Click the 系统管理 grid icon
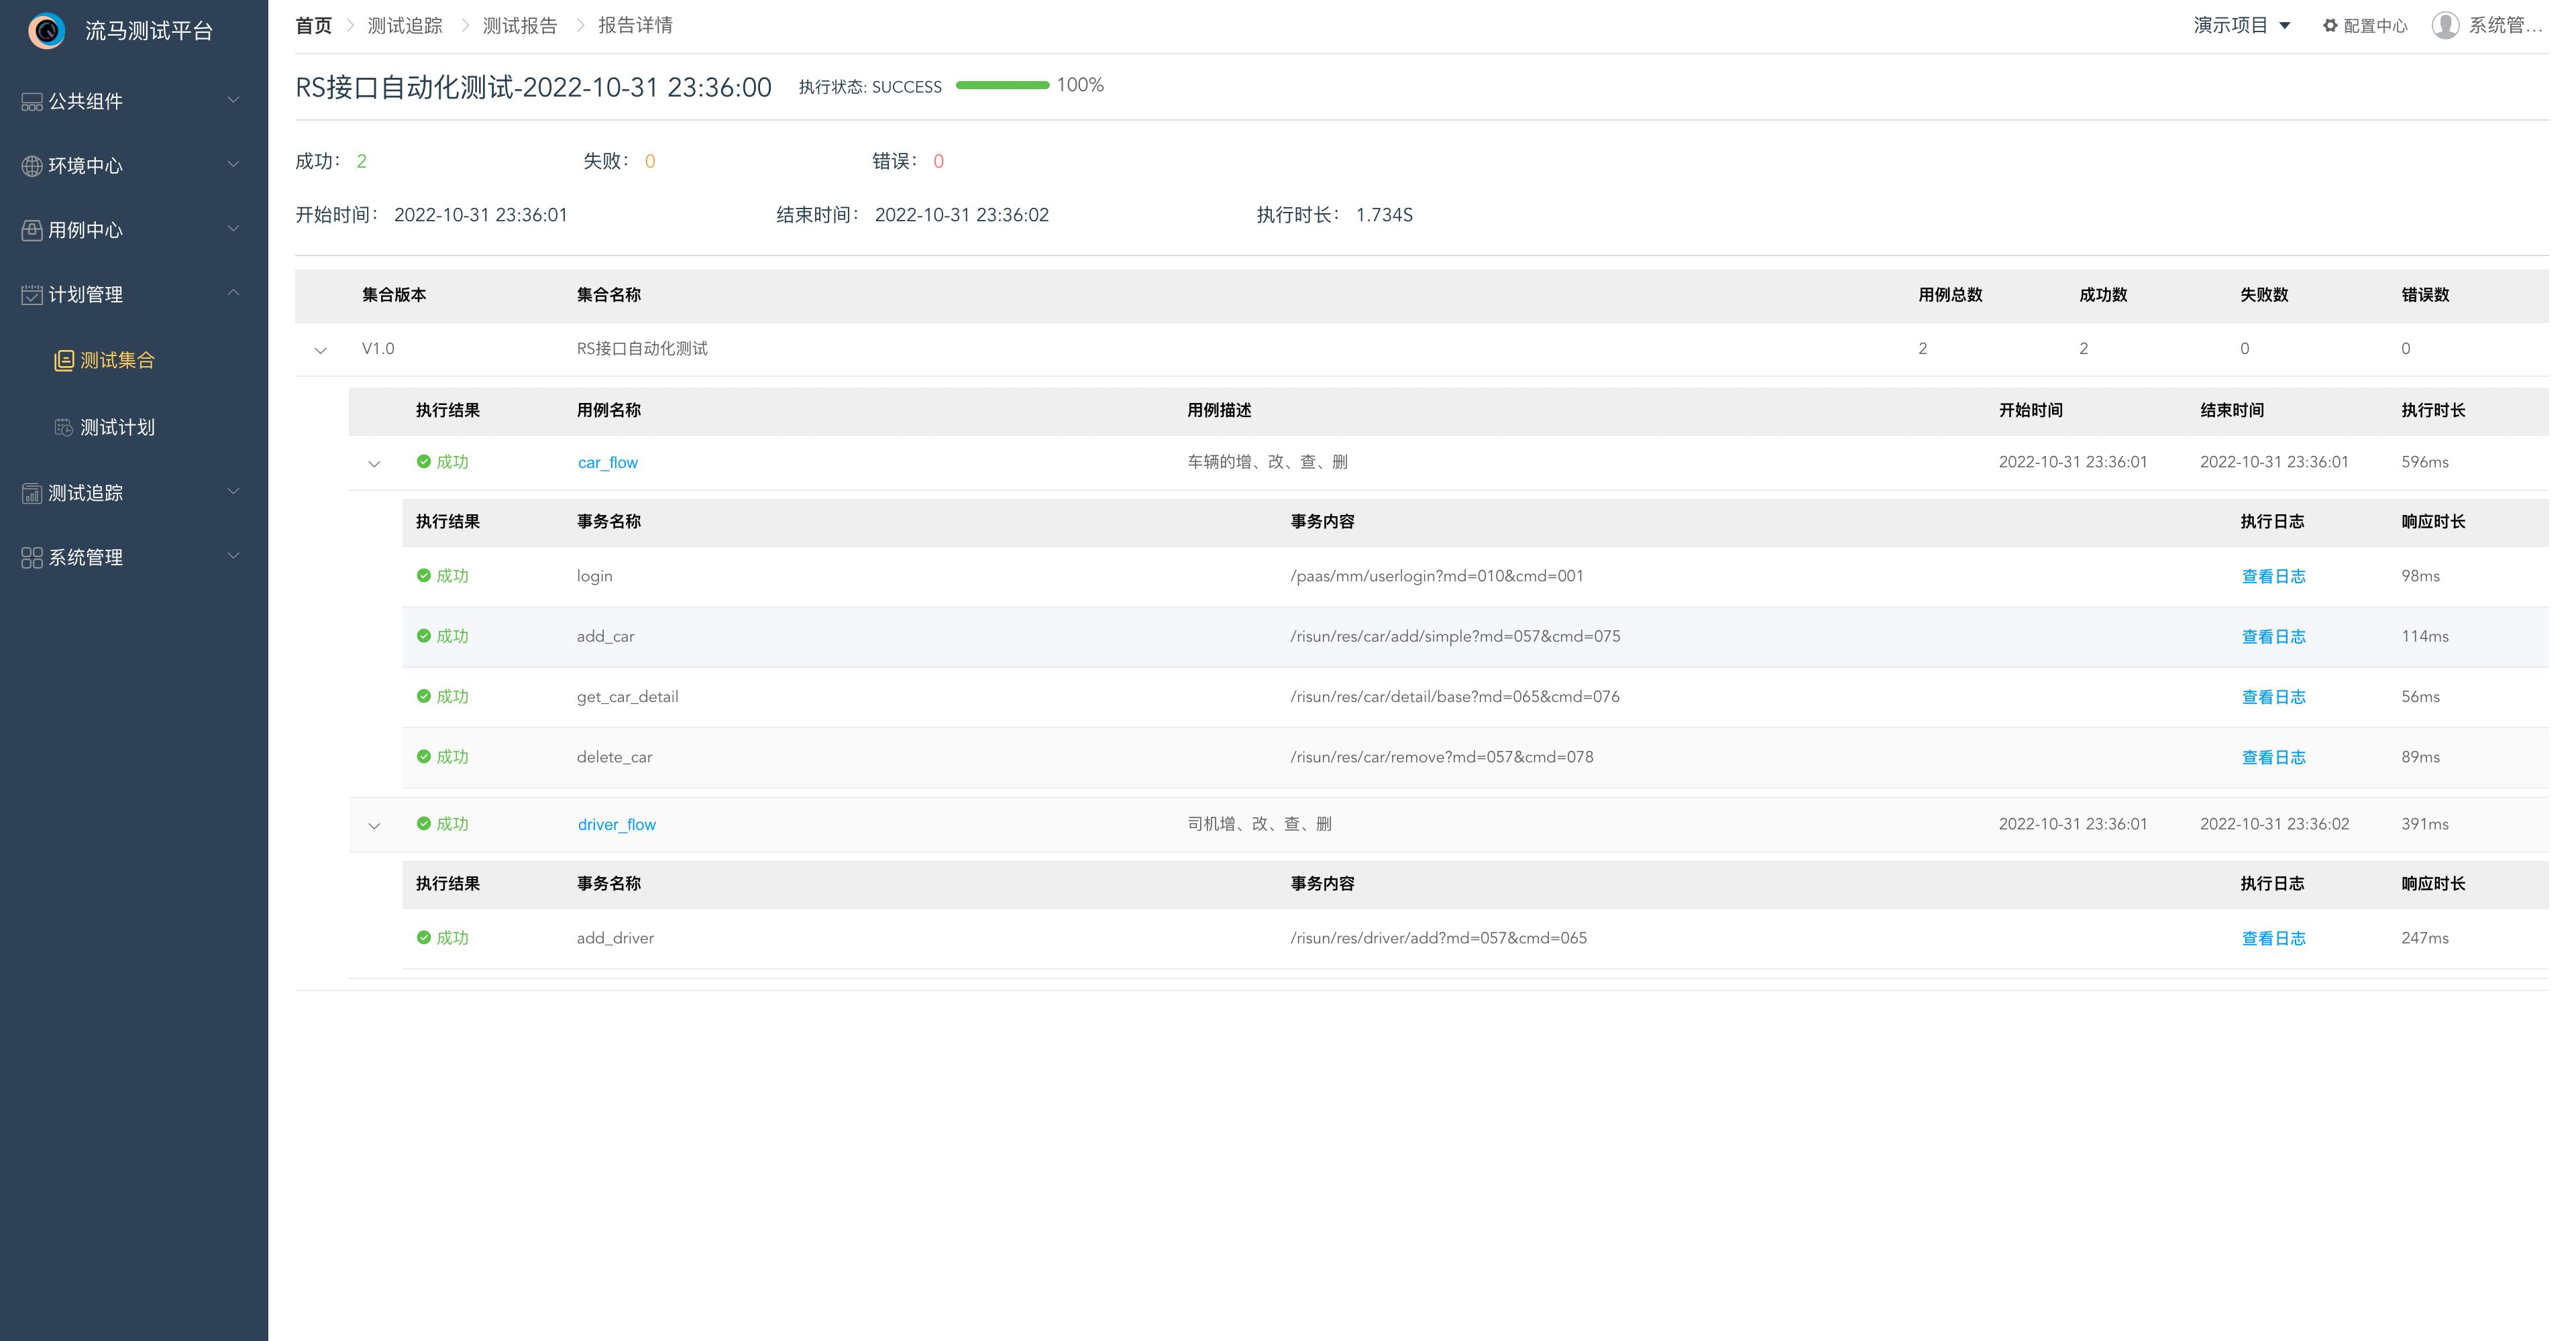The width and height of the screenshot is (2576, 1341). [x=32, y=558]
